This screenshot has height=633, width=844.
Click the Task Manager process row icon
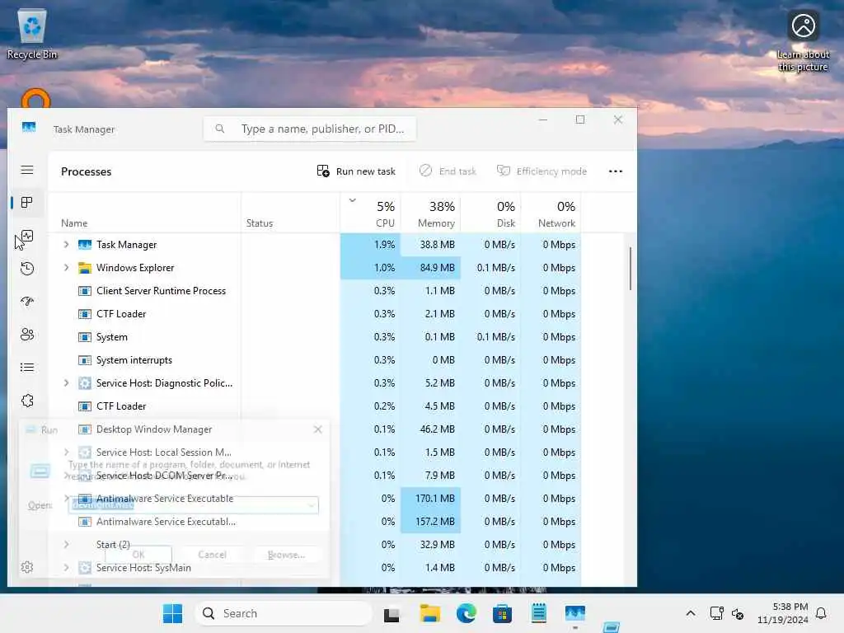click(85, 245)
